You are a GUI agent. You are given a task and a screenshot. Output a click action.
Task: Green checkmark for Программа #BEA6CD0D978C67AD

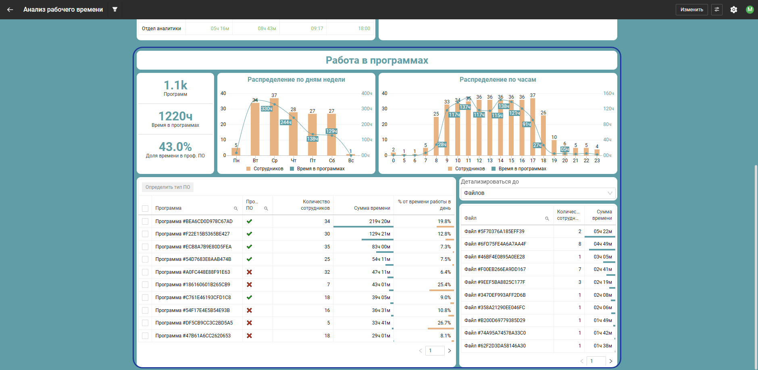249,221
